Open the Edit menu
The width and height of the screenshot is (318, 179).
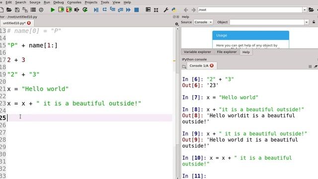(x=8, y=2)
